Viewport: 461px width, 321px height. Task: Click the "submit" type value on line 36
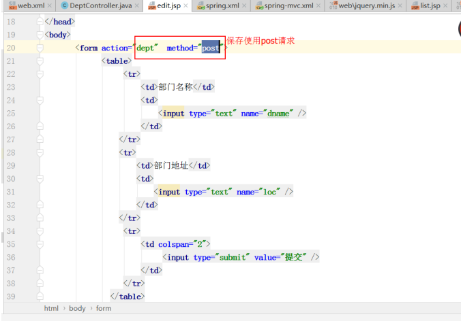(x=233, y=257)
